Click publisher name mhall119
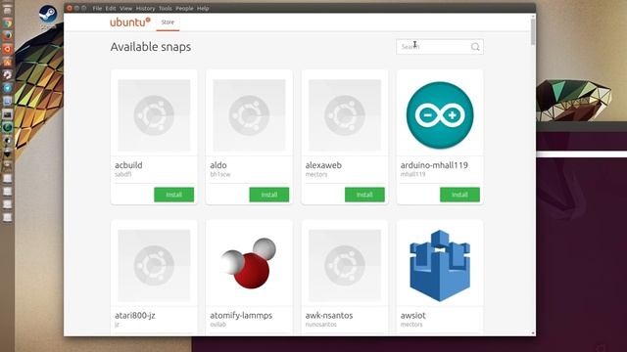This screenshot has width=627, height=352. coord(413,174)
